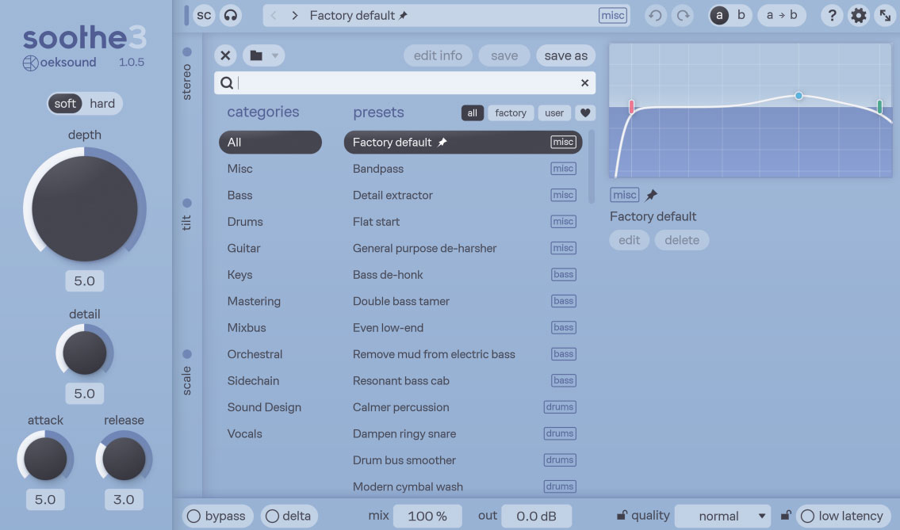Switch to hard mode
The width and height of the screenshot is (900, 530).
click(x=102, y=104)
